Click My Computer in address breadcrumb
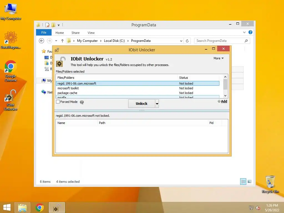284x213 pixels. pos(87,41)
